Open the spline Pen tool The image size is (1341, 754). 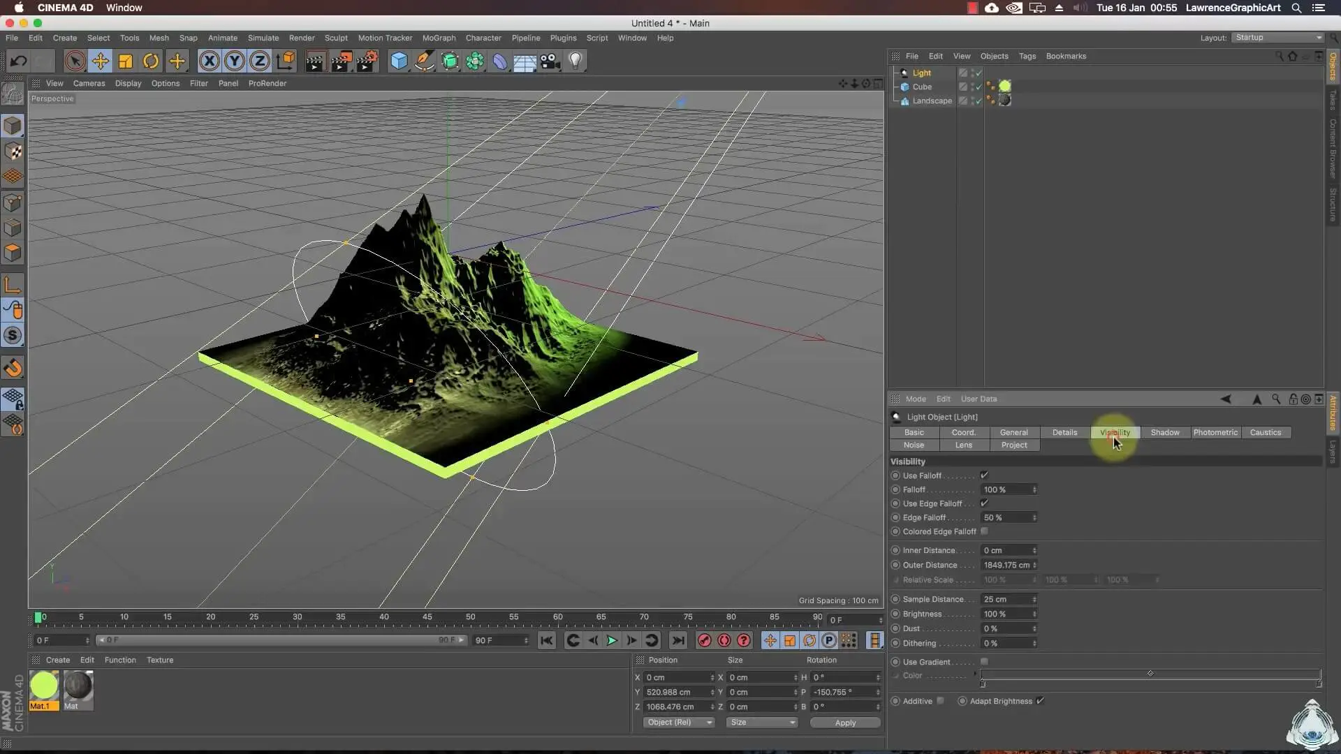coord(424,61)
